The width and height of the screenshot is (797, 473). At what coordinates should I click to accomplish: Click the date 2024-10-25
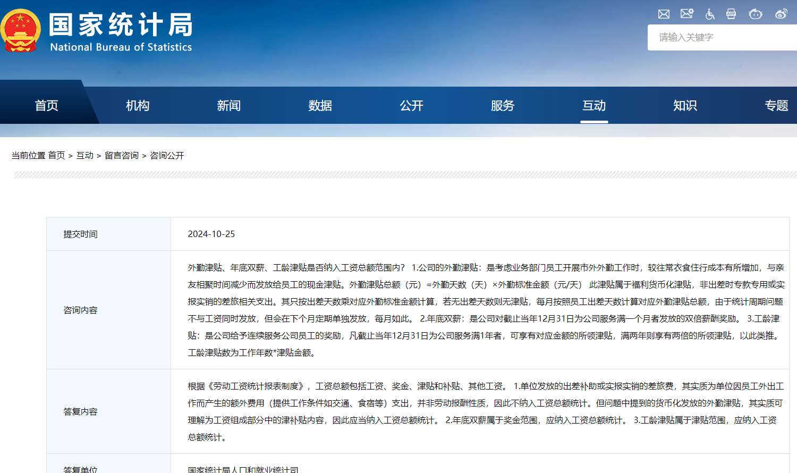[211, 234]
